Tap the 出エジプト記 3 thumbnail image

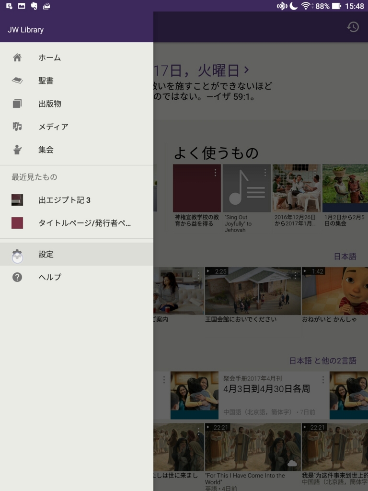point(17,200)
